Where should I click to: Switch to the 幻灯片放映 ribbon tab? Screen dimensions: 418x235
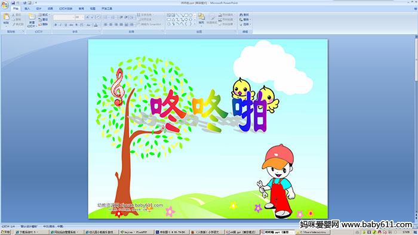pos(66,8)
